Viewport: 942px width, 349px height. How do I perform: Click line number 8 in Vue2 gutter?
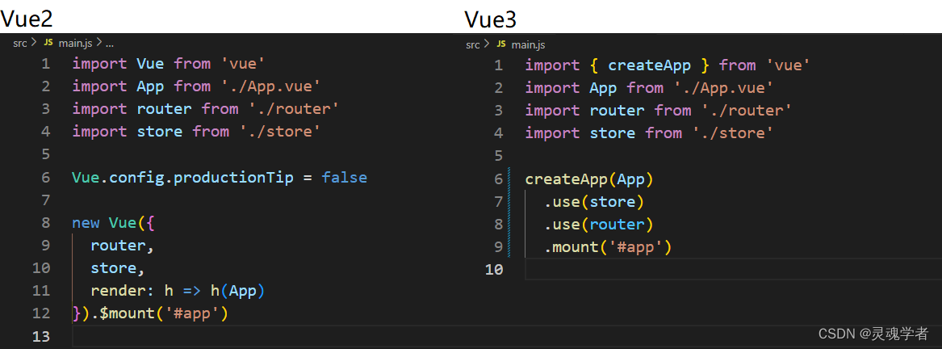tap(46, 223)
